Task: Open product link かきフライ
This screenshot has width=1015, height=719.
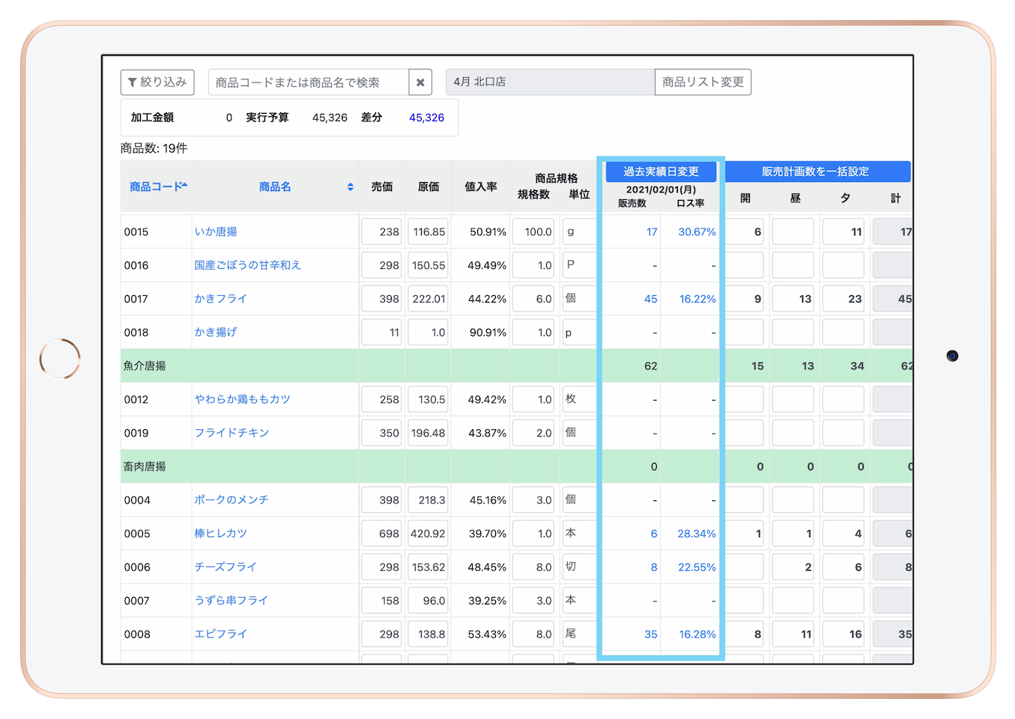Action: (220, 299)
